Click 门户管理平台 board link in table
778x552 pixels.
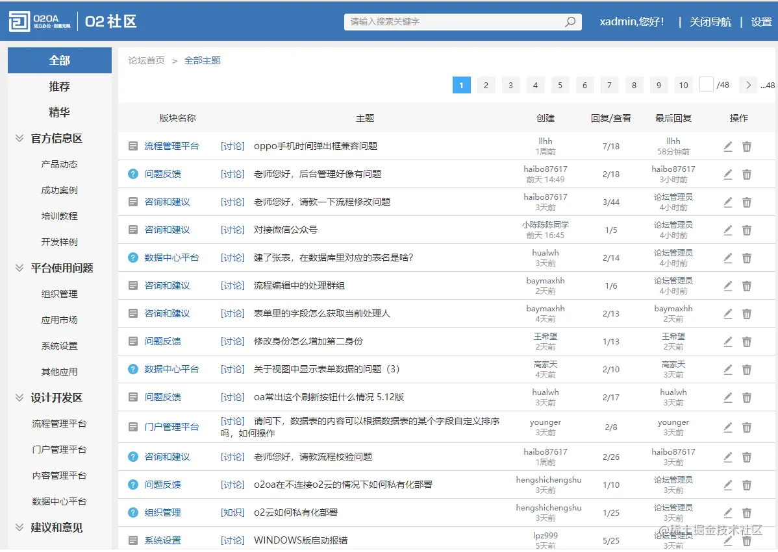171,427
